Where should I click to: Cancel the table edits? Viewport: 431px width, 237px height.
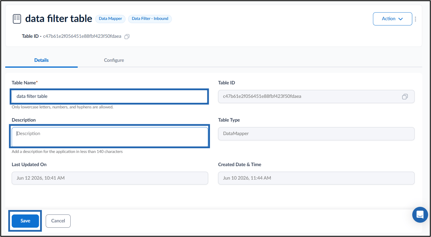58,221
